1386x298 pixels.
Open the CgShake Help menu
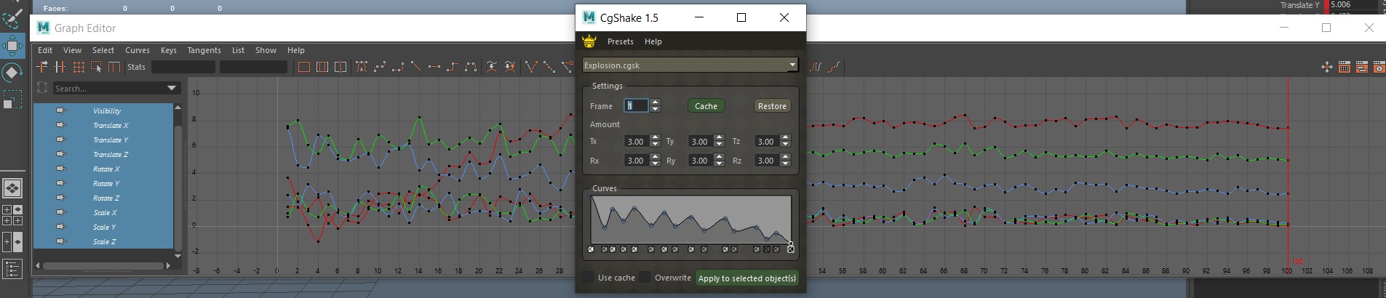coord(653,41)
